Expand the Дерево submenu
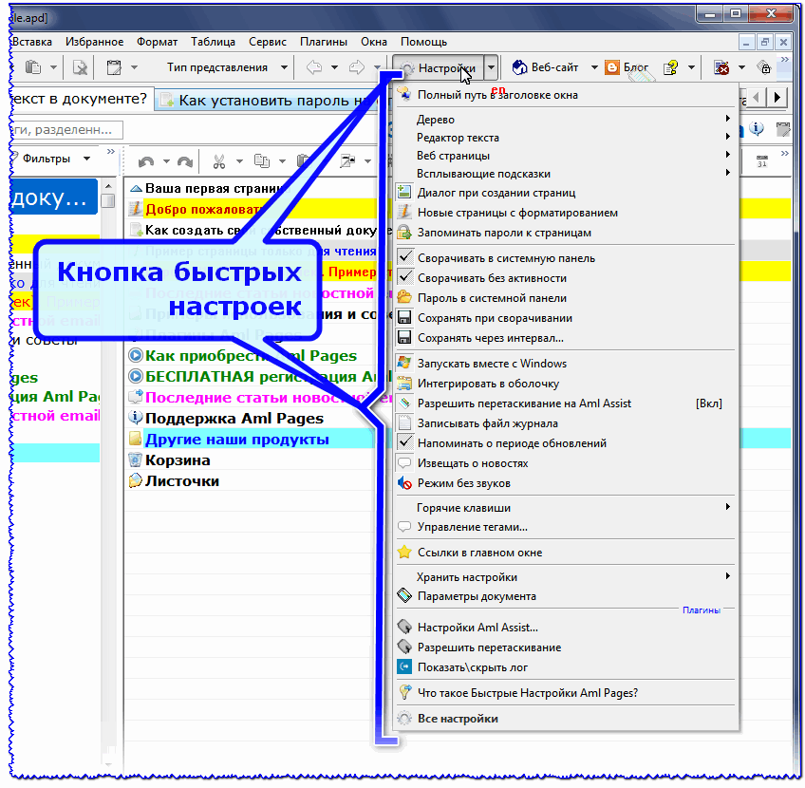The width and height of the screenshot is (805, 788). (566, 119)
